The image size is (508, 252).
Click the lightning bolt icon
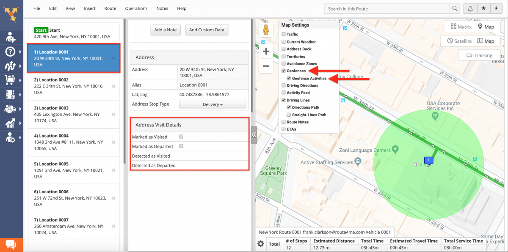pyautogui.click(x=496, y=8)
